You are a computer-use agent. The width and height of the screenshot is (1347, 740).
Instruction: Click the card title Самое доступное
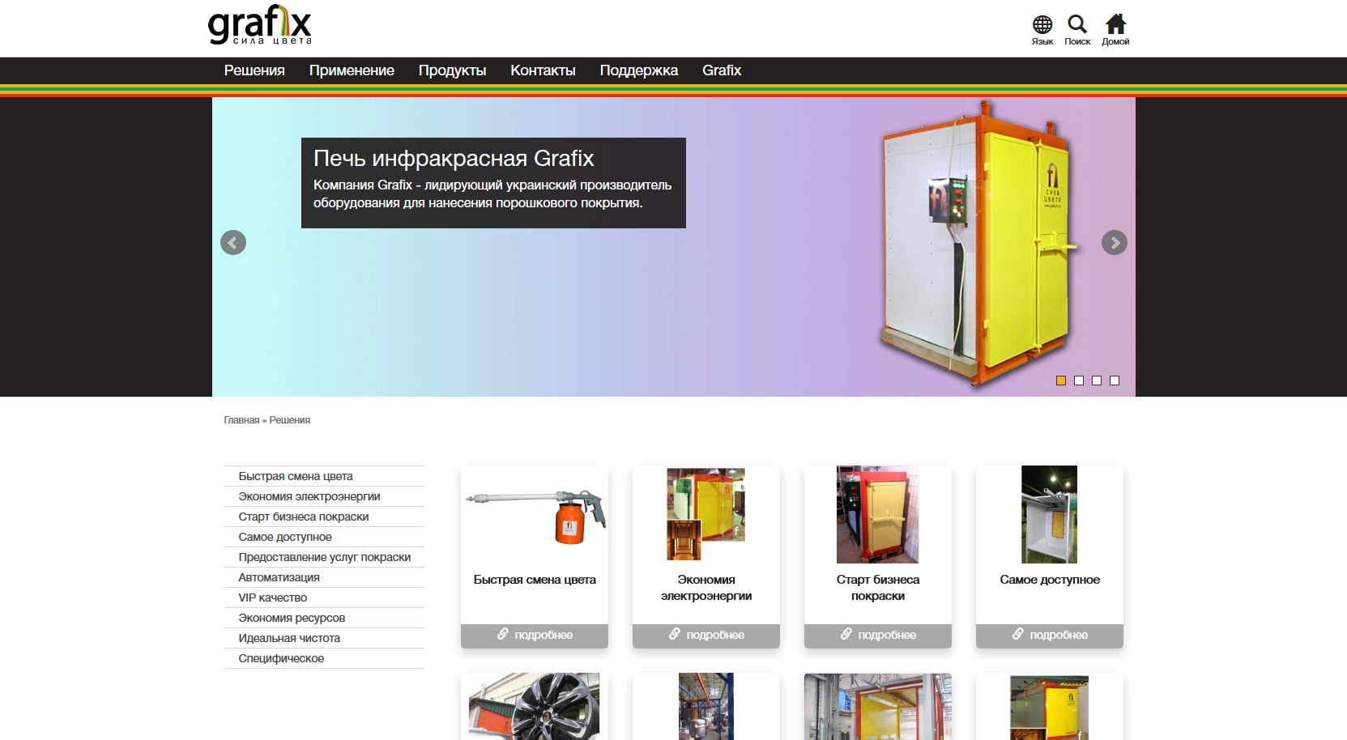point(1050,580)
